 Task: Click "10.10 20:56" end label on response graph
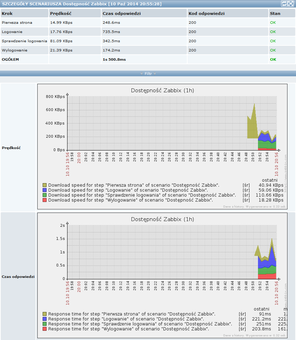coord(276,293)
